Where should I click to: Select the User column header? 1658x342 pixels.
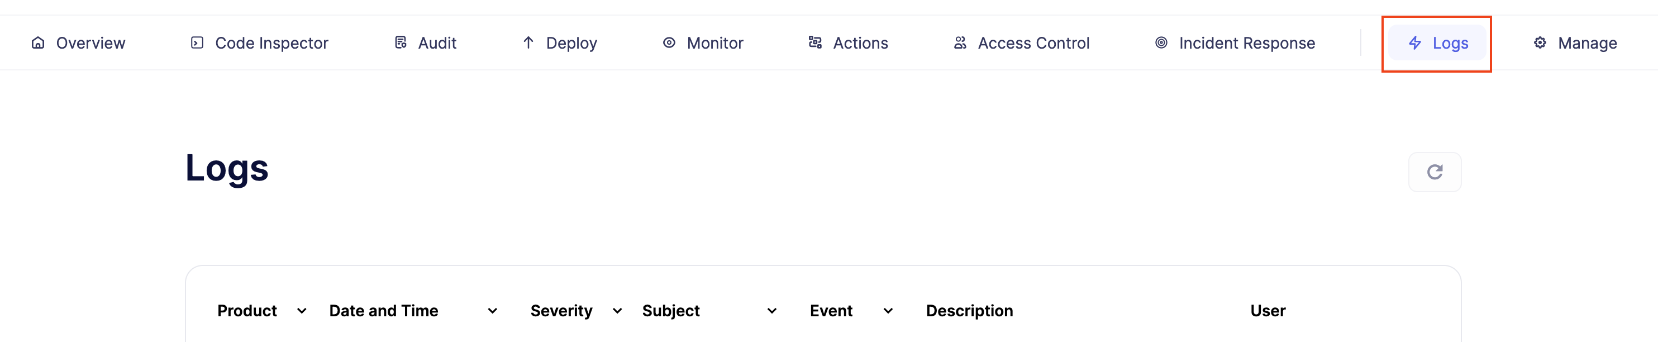[1268, 311]
